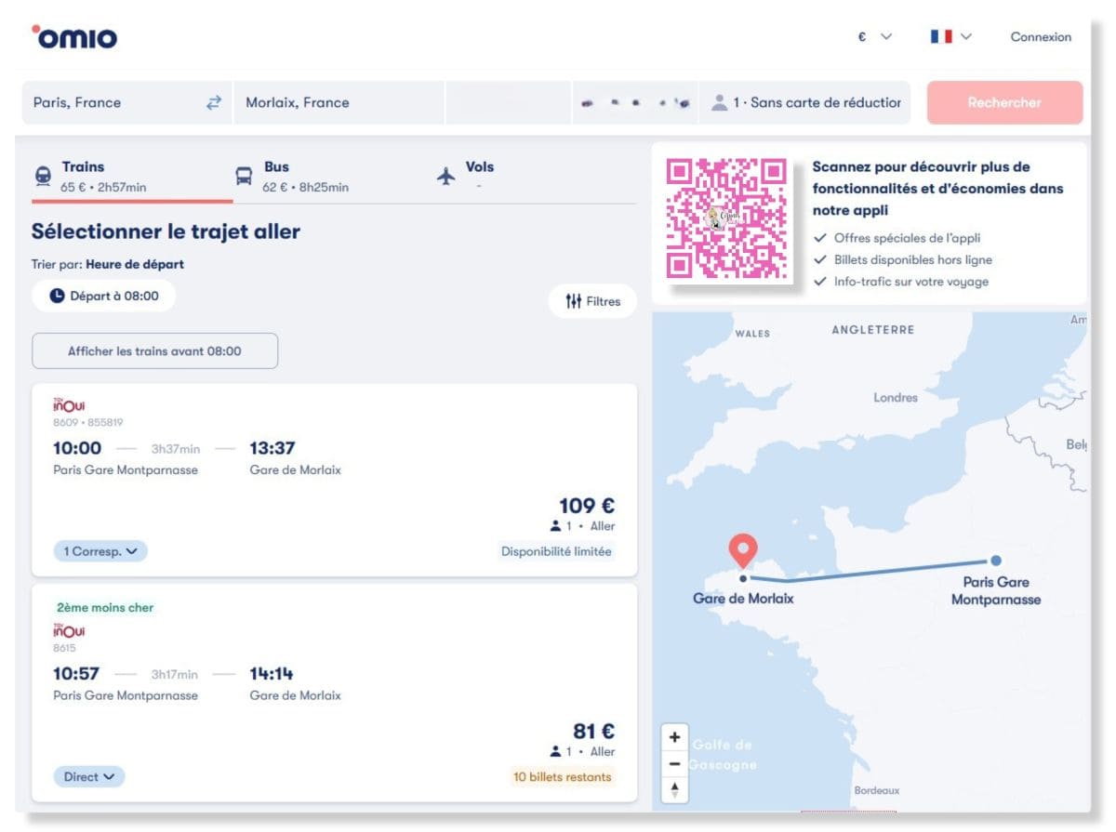Click Billets disponibles hors ligne text
Viewport: 1116px width, 832px height.
[913, 259]
